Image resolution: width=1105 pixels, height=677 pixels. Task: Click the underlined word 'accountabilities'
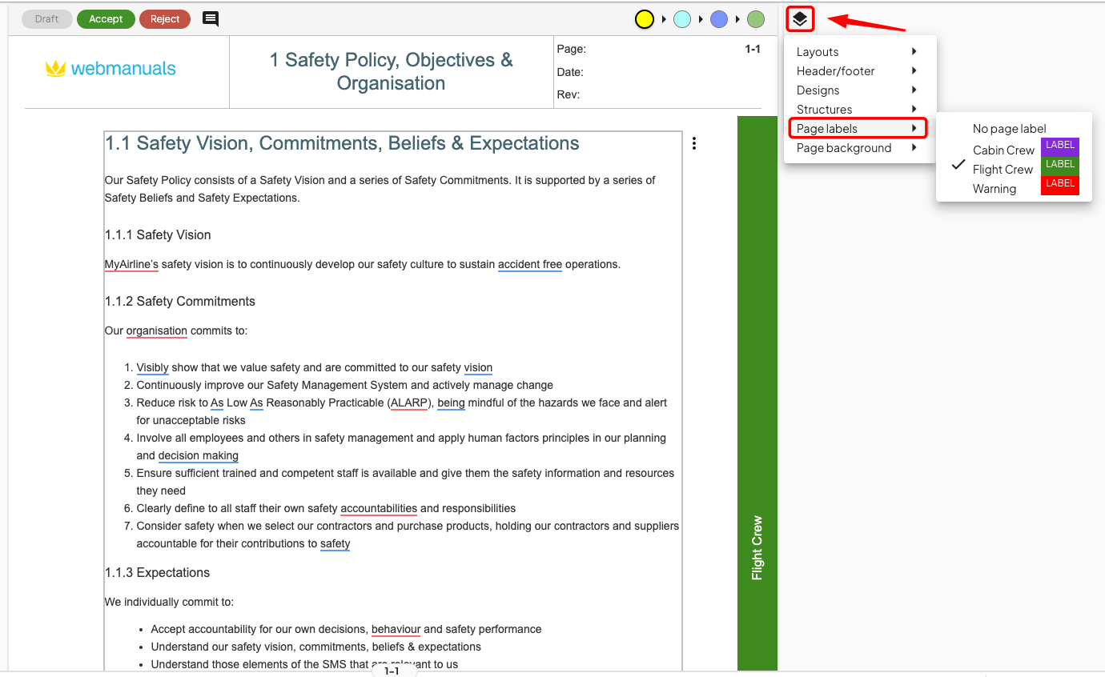point(379,509)
